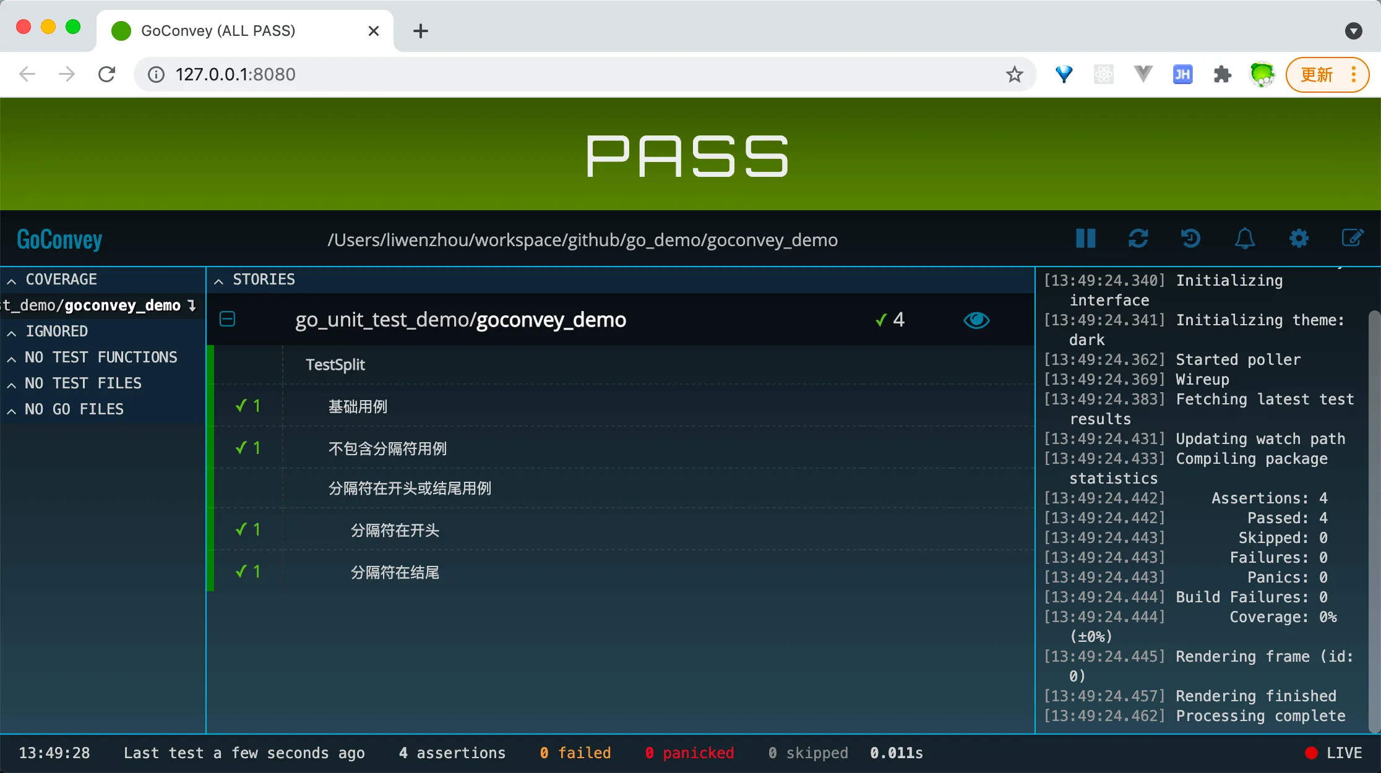Image resolution: width=1381 pixels, height=773 pixels.
Task: Collapse the COVERAGE section
Action: 53,280
